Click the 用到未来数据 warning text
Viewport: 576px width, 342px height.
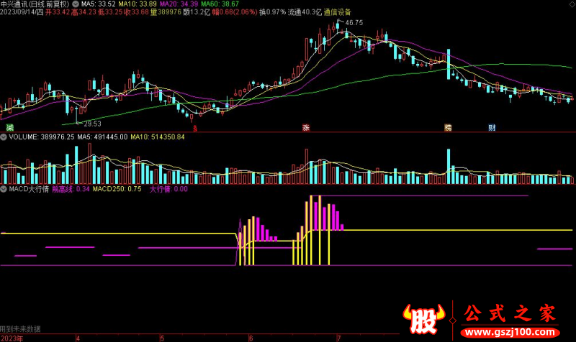[x=20, y=329]
